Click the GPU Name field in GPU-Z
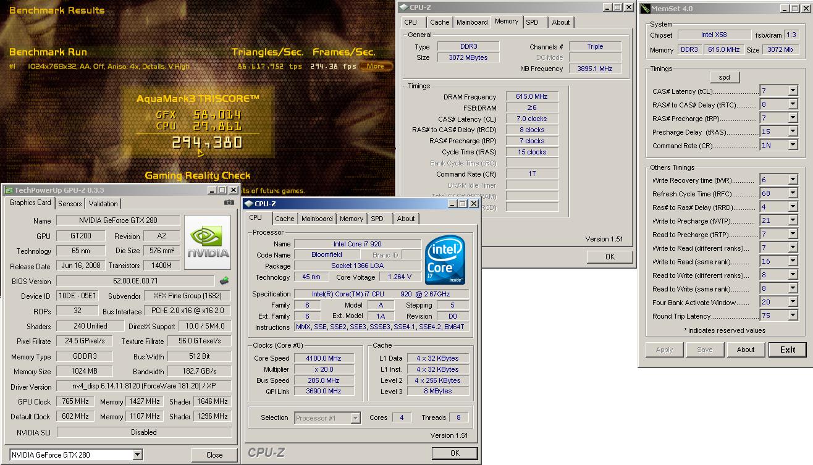Image resolution: width=813 pixels, height=465 pixels. pos(118,220)
